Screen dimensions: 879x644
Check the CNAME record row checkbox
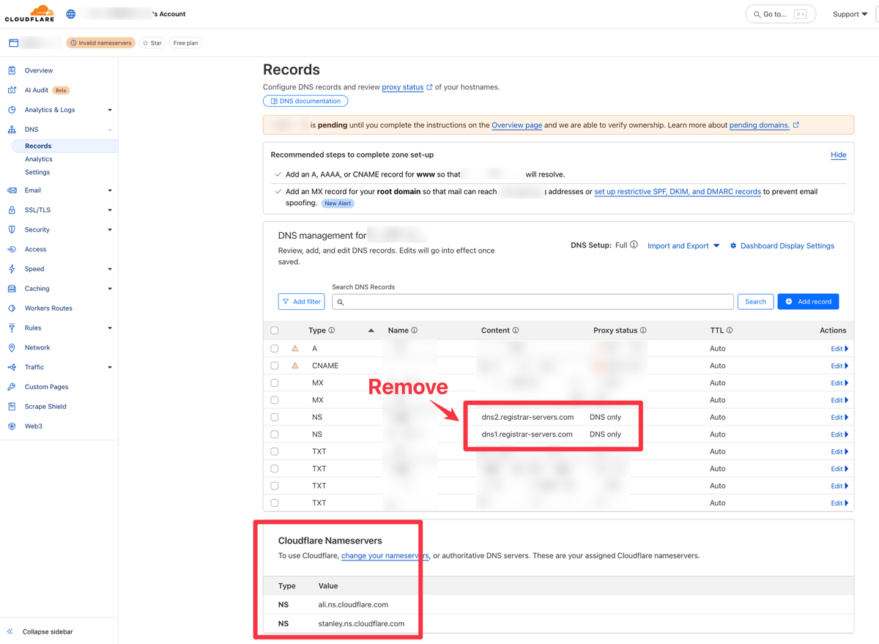pos(275,366)
